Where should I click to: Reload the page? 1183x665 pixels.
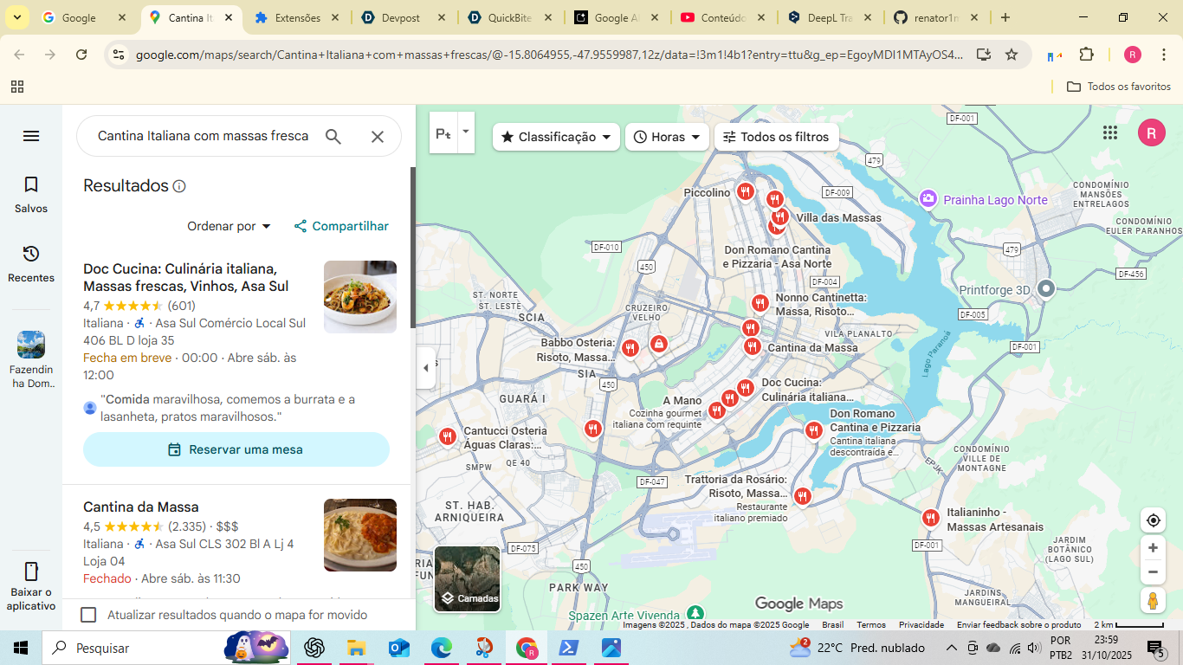click(x=81, y=55)
